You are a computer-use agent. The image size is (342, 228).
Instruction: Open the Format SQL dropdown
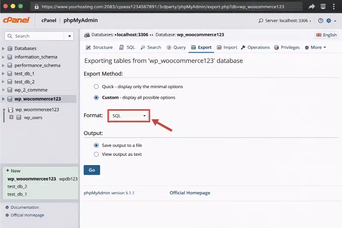pyautogui.click(x=129, y=115)
